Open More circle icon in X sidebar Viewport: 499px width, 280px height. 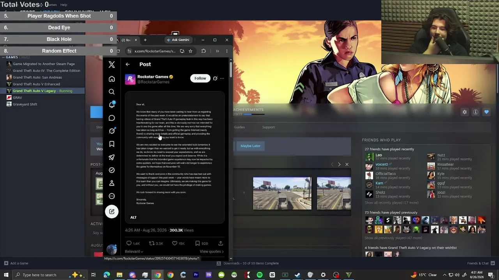point(111,196)
